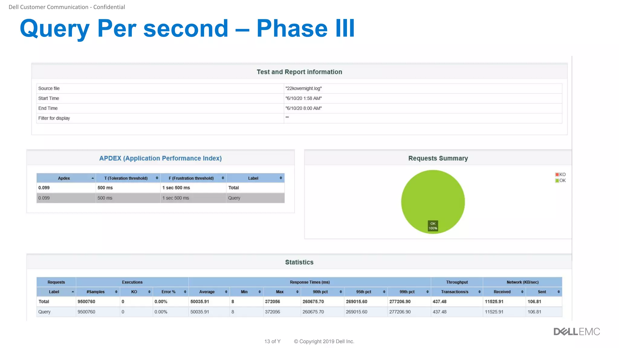
Task: Select the Total row label in Statistics
Action: pos(44,301)
